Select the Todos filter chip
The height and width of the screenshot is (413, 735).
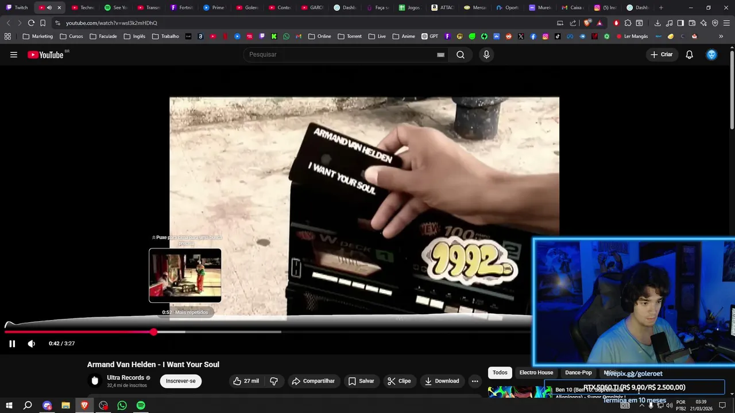pyautogui.click(x=500, y=372)
